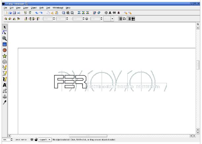
Task: Open Inkscape preferences wrench icon
Action: coord(125,13)
